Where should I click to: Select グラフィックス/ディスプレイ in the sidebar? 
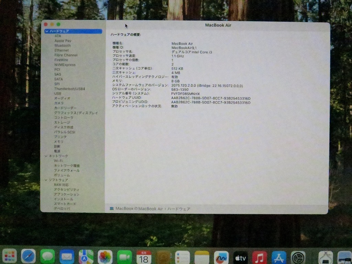[76, 113]
